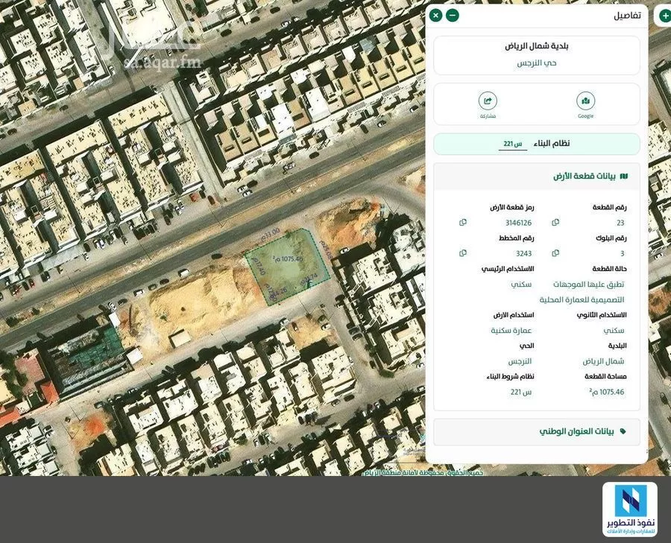The image size is (671, 543).
Task: Click the map icon beside بيانات قطعة الأرض
Action: (x=623, y=176)
